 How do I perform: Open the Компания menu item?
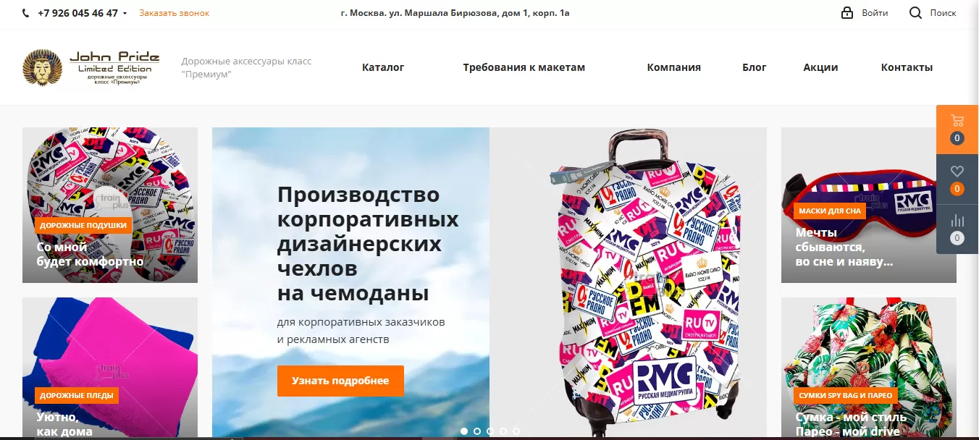point(674,67)
